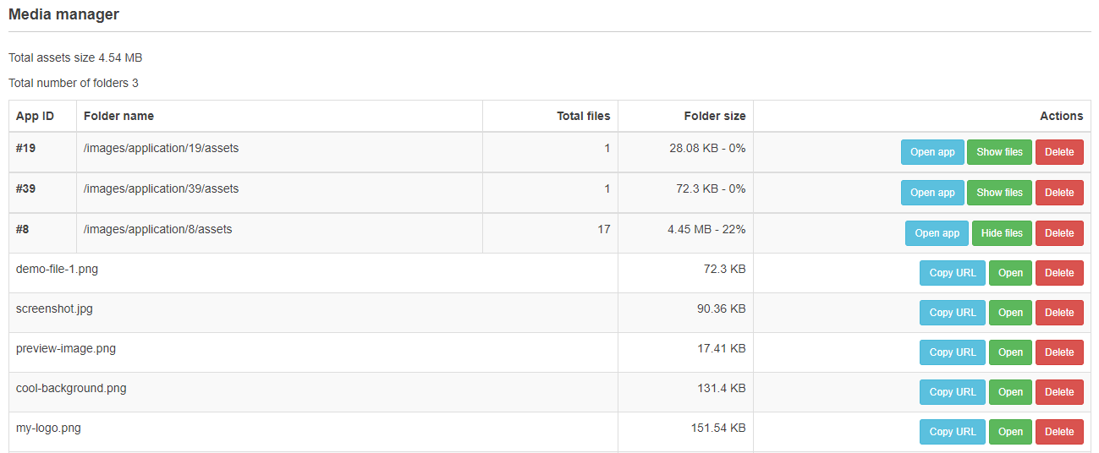The height and width of the screenshot is (453, 1099).
Task: Open app for folder #19
Action: pyautogui.click(x=932, y=152)
